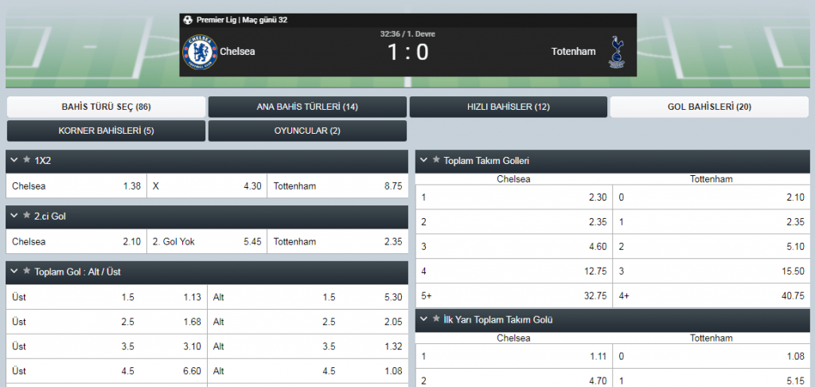Select Üst 2.5 at odds 1.68
This screenshot has height=387, width=815.
point(107,322)
